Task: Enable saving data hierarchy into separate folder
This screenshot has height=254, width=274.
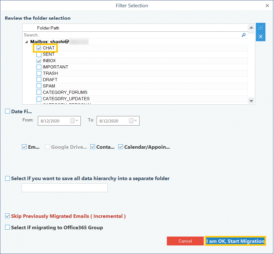Action: pos(7,178)
